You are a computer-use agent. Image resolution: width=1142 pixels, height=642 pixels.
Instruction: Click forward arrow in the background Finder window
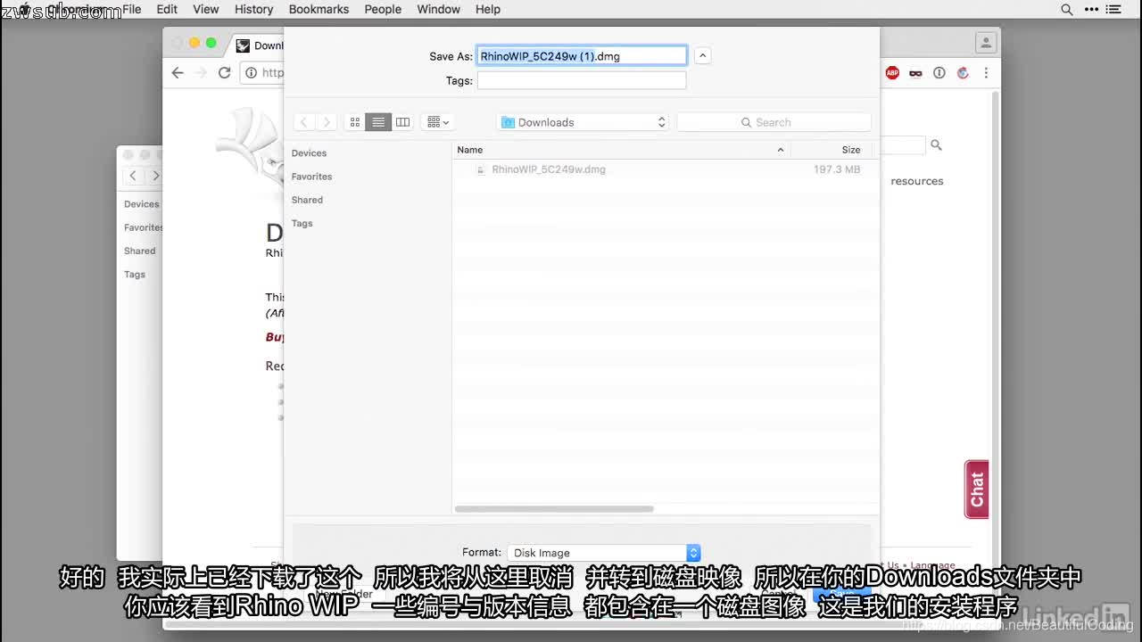[154, 177]
